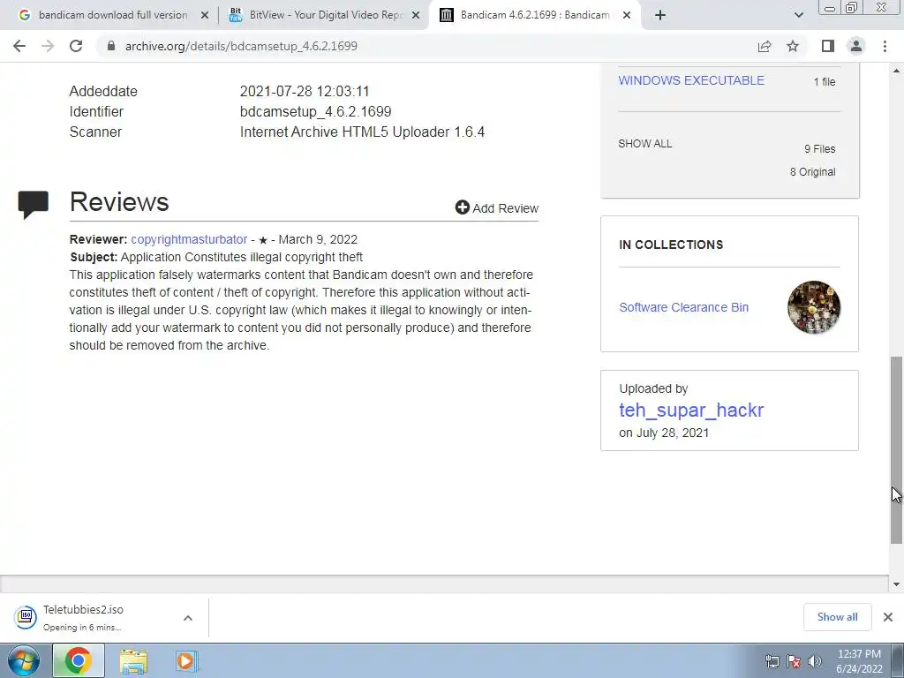The width and height of the screenshot is (904, 678).
Task: Close the bandicam download Google tab
Action: click(x=204, y=15)
